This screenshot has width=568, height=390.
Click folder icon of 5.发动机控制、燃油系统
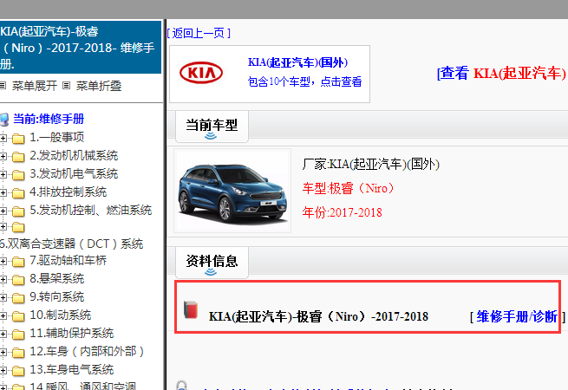coord(18,211)
